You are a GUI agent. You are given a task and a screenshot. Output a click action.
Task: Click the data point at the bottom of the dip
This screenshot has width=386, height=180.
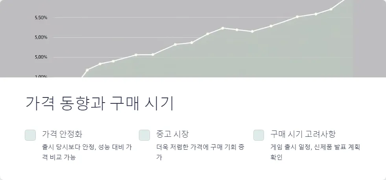(x=252, y=31)
